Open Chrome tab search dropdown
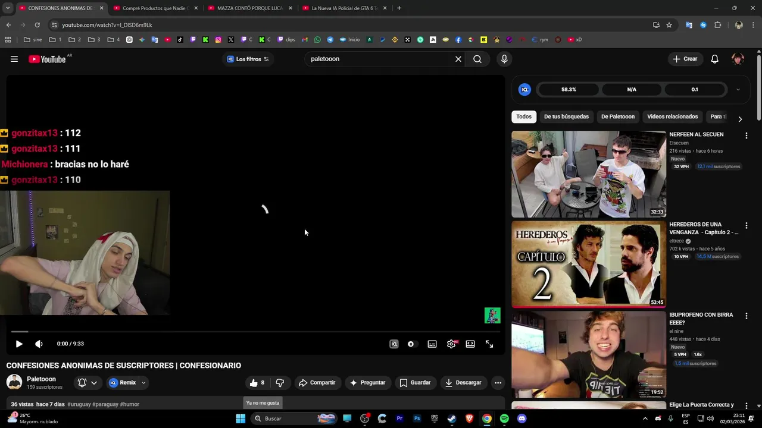Image resolution: width=762 pixels, height=428 pixels. (8, 8)
